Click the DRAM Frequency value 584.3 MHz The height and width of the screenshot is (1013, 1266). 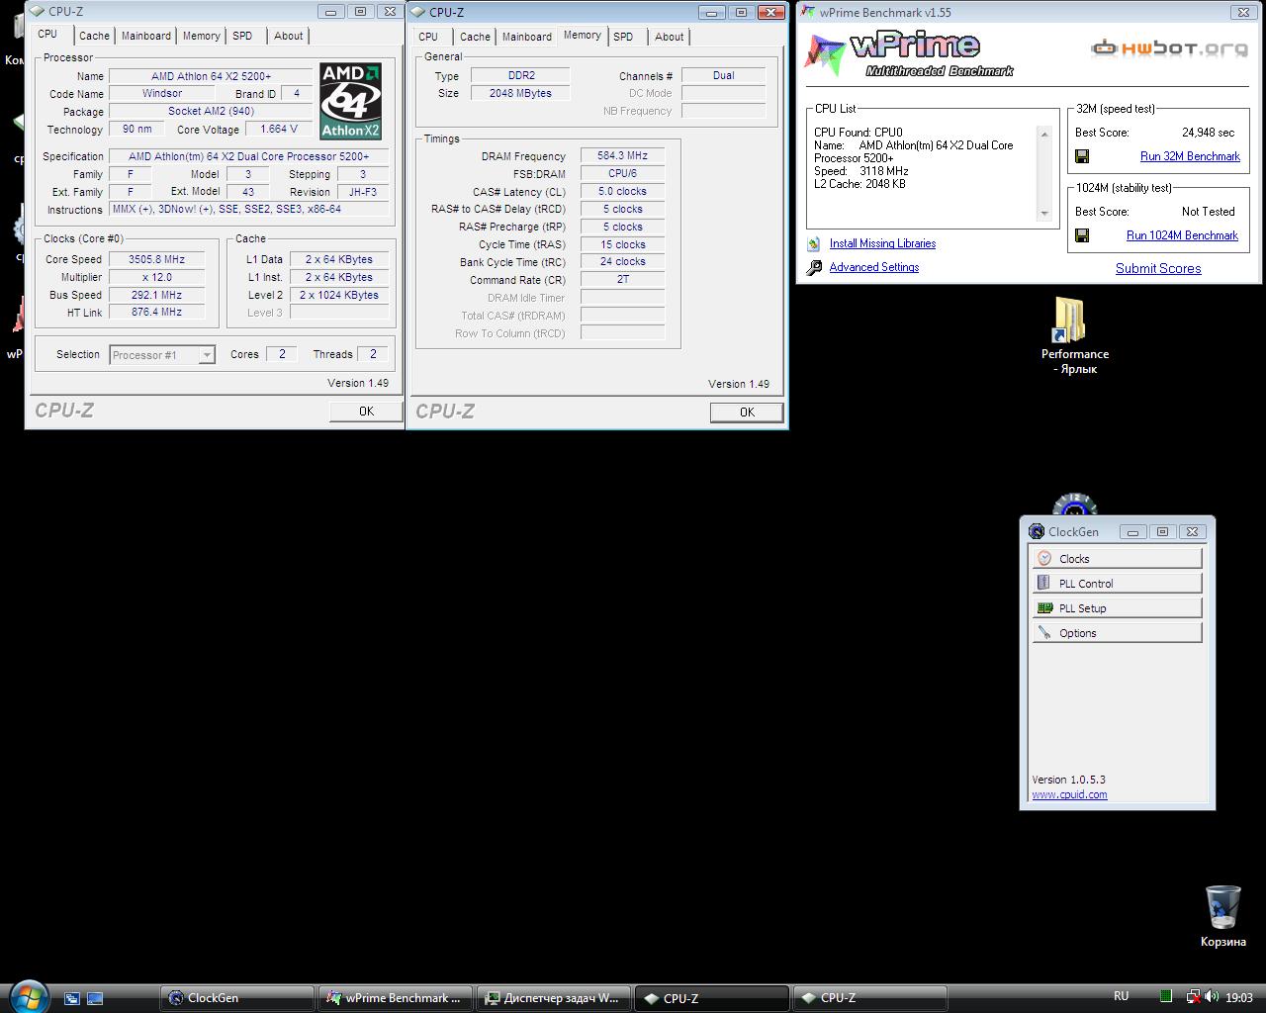click(622, 155)
